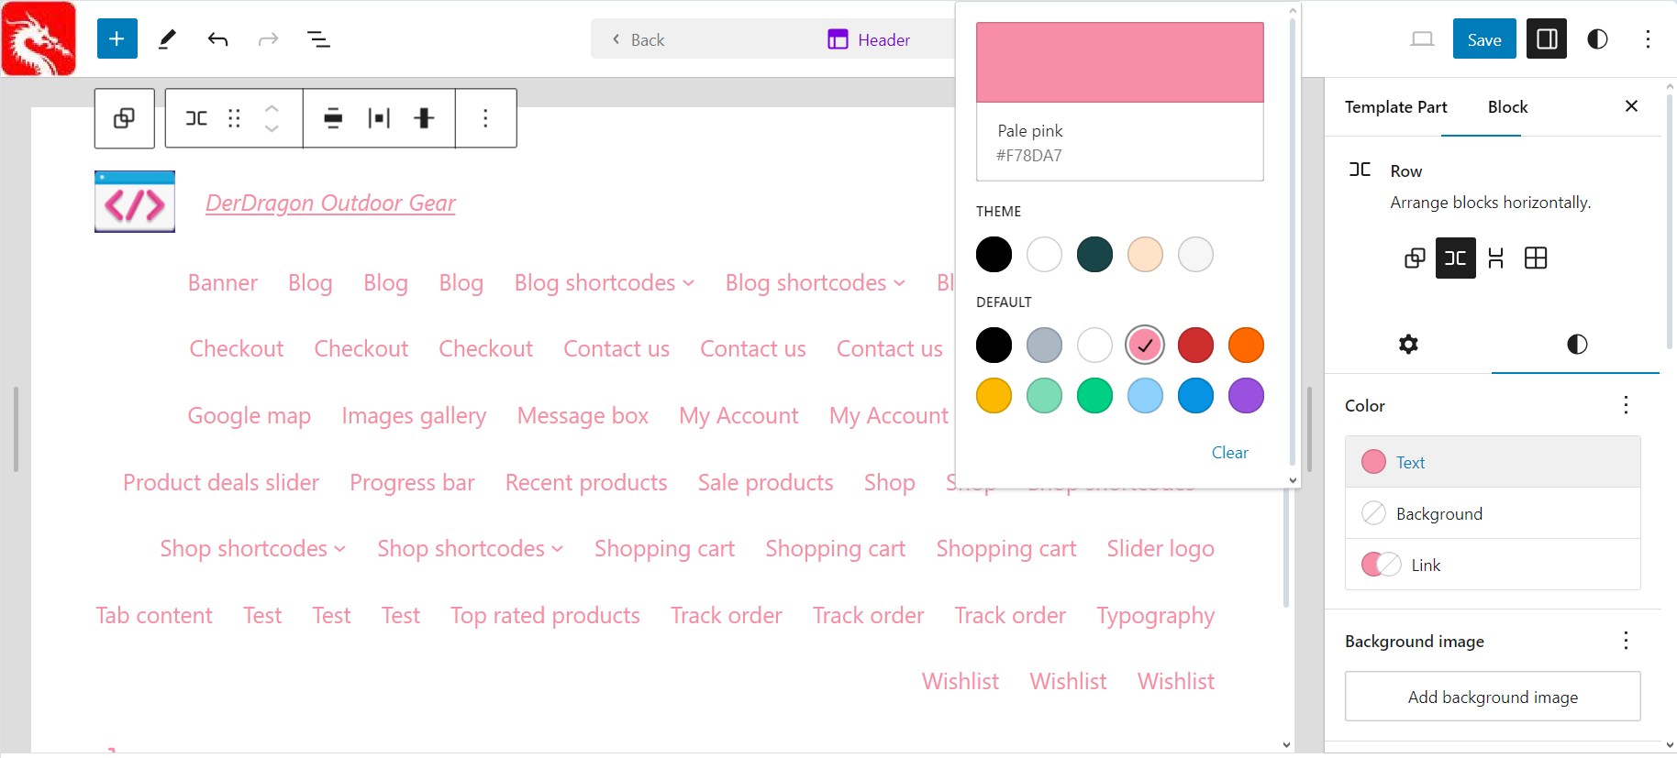
Task: Switch to the Template Part tab
Action: click(1395, 107)
